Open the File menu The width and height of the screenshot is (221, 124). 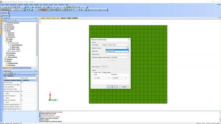point(3,4)
